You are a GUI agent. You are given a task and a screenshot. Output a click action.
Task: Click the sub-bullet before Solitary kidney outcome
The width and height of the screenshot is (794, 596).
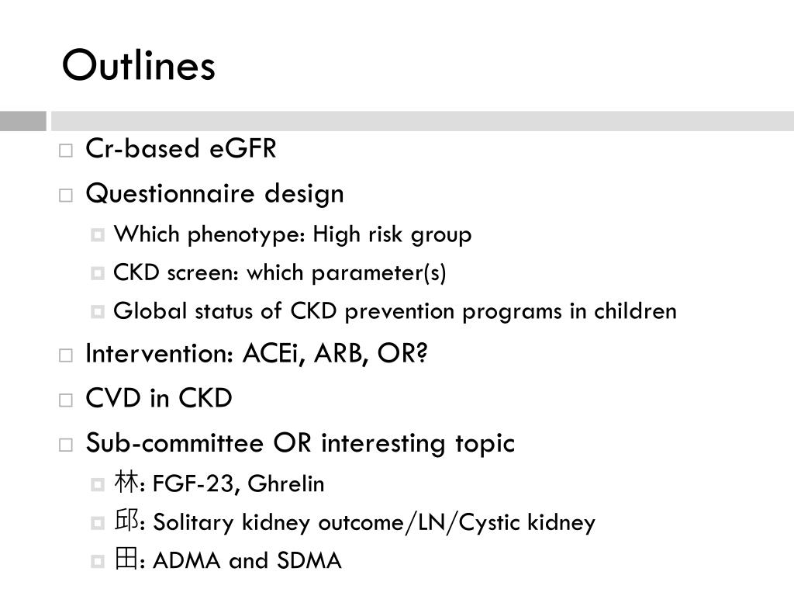click(97, 523)
